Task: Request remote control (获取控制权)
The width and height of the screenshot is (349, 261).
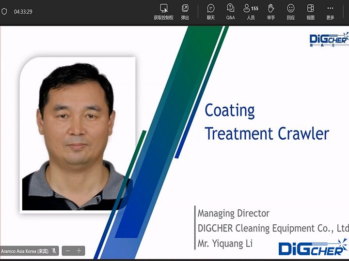Action: (163, 12)
